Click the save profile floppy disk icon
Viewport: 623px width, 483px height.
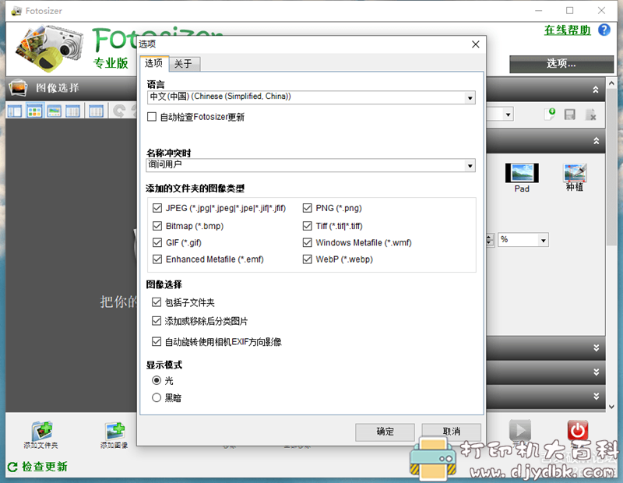(x=570, y=115)
